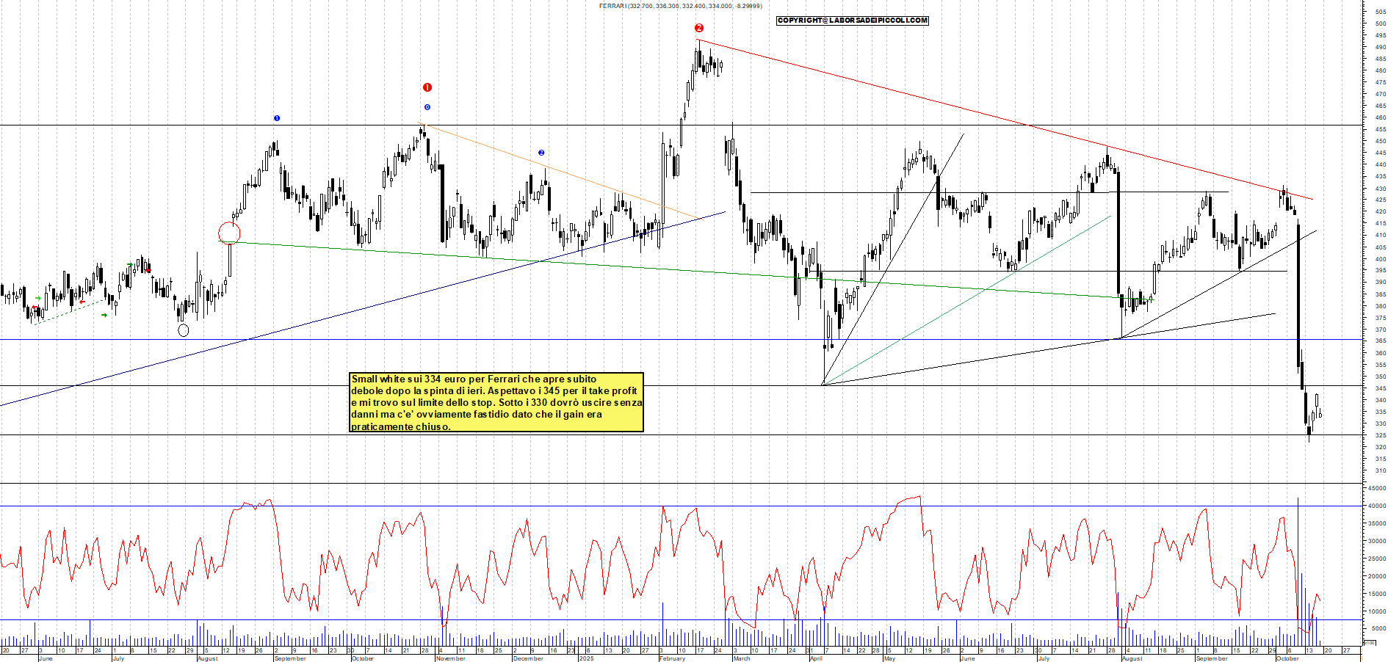This screenshot has height=662, width=1388.
Task: Click the February label on date axis
Action: (x=672, y=658)
